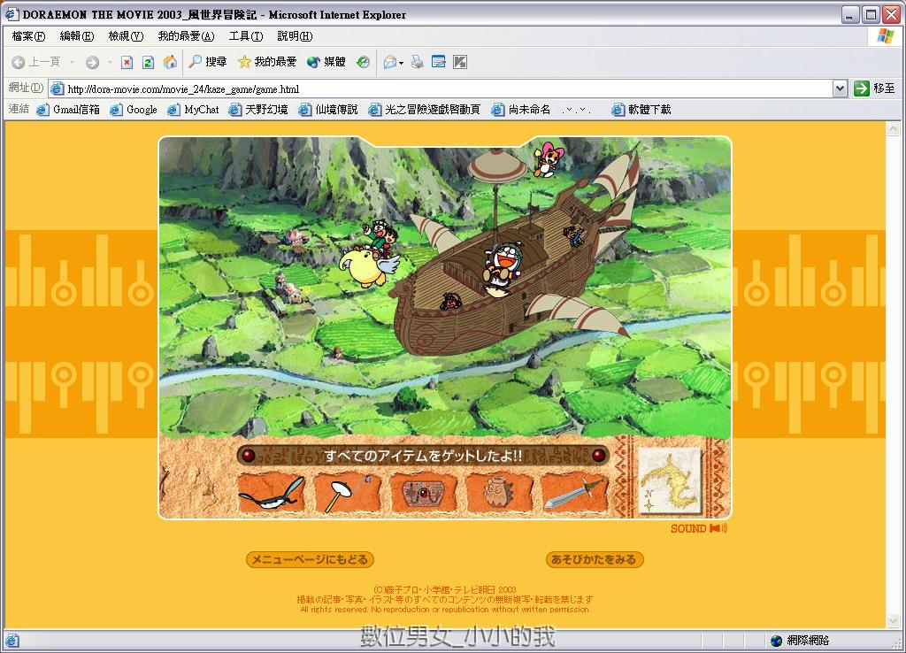Click the 移至 Go button
906x653 pixels.
tap(875, 88)
